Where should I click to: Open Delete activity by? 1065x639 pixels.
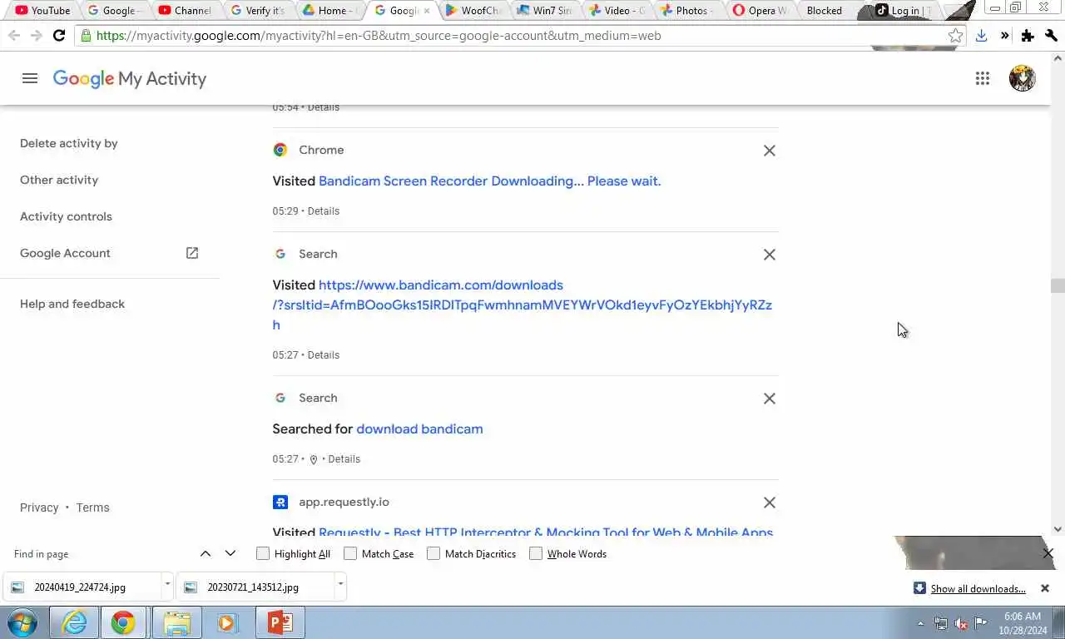[69, 143]
